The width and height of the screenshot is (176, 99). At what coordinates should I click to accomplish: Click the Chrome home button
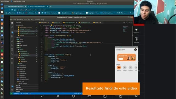[x=15, y=10]
